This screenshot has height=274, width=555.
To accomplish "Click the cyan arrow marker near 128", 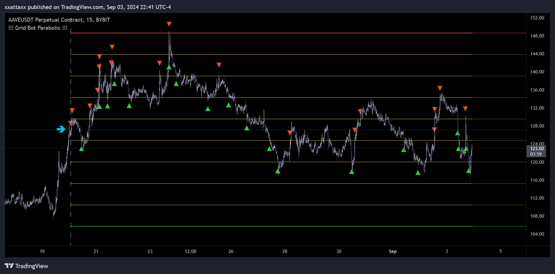I will 61,129.
